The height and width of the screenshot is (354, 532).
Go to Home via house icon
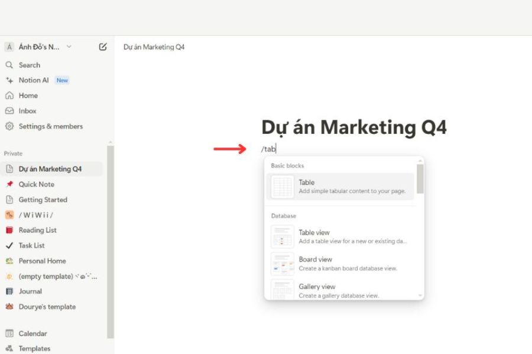[9, 96]
